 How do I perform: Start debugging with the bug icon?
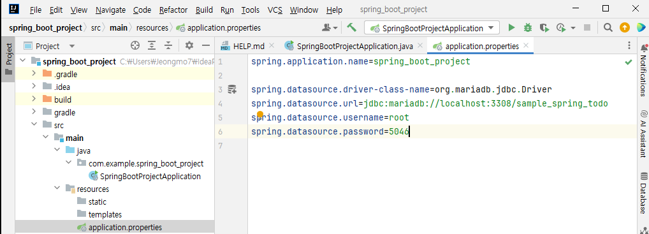[528, 28]
